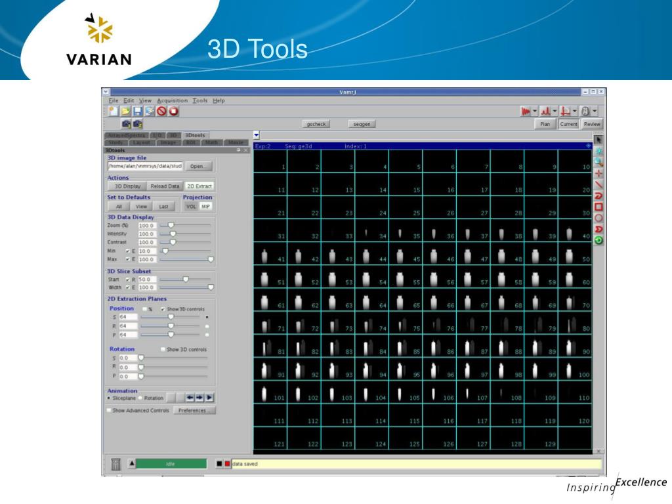Viewport: 672px width, 504px height.
Task: Open dropdown next to 2D axes icon
Action: 575,112
